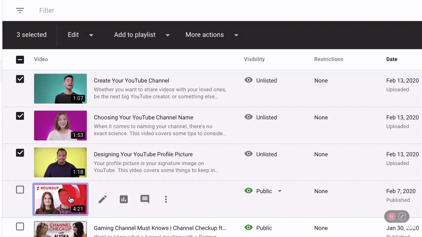Click 'Feb 7, 2020' date text

point(401,191)
